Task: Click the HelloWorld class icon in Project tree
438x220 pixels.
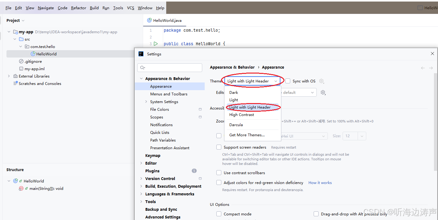Action: click(33, 54)
